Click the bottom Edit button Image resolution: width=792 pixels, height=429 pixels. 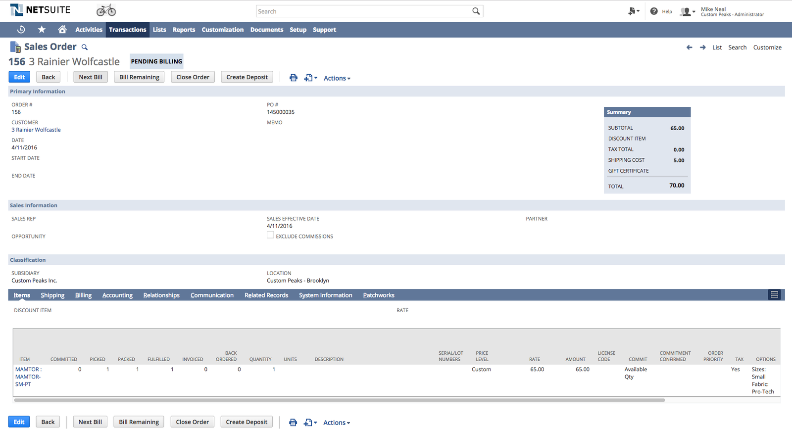point(19,422)
